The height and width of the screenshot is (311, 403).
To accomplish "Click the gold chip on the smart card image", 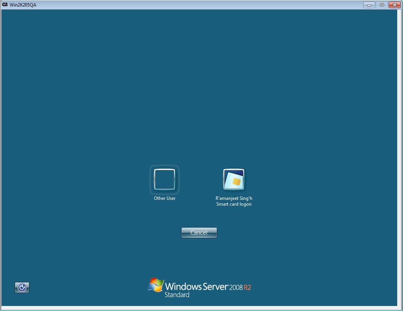I will click(237, 181).
